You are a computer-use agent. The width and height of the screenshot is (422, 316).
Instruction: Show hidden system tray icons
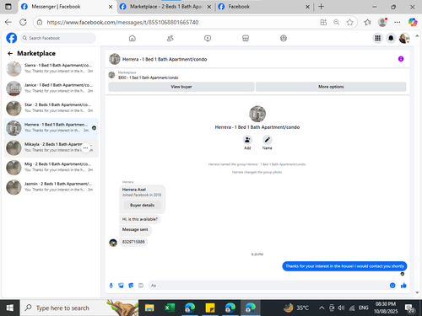coord(322,308)
